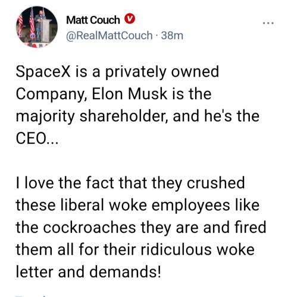Click the 38m post timestamp
Screen dimensions: 288x297
[x=172, y=36]
